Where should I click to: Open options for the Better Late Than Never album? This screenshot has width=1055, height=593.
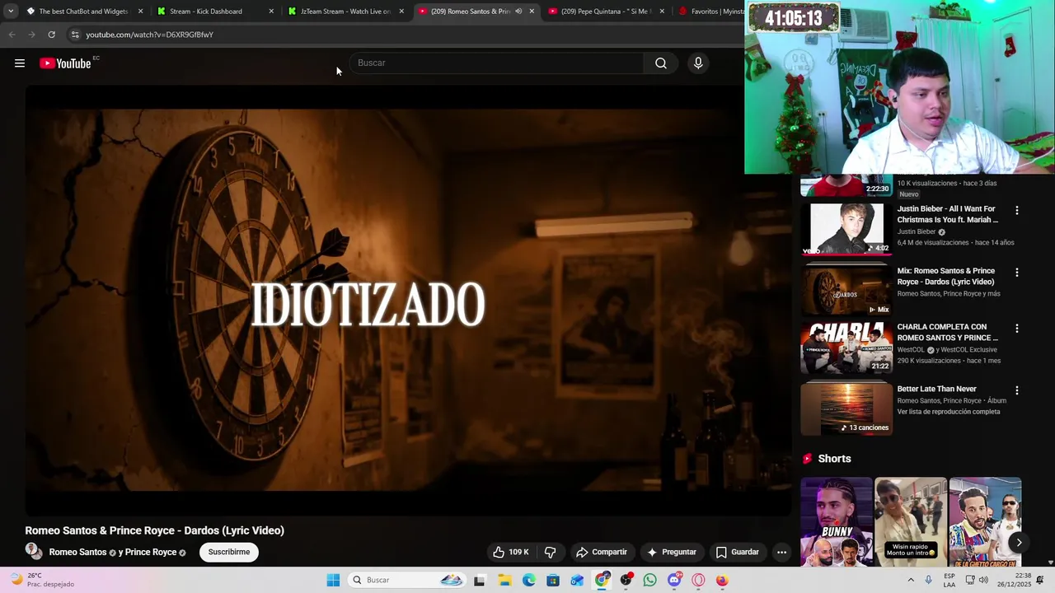1016,390
